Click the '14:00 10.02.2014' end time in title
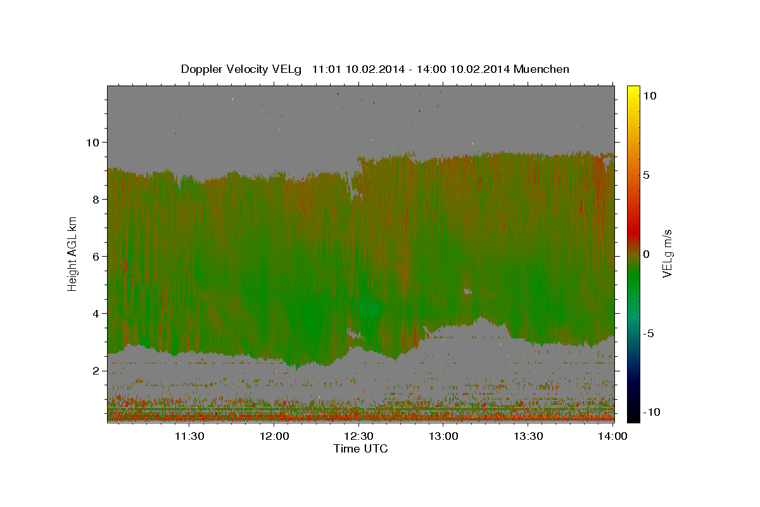 (463, 69)
